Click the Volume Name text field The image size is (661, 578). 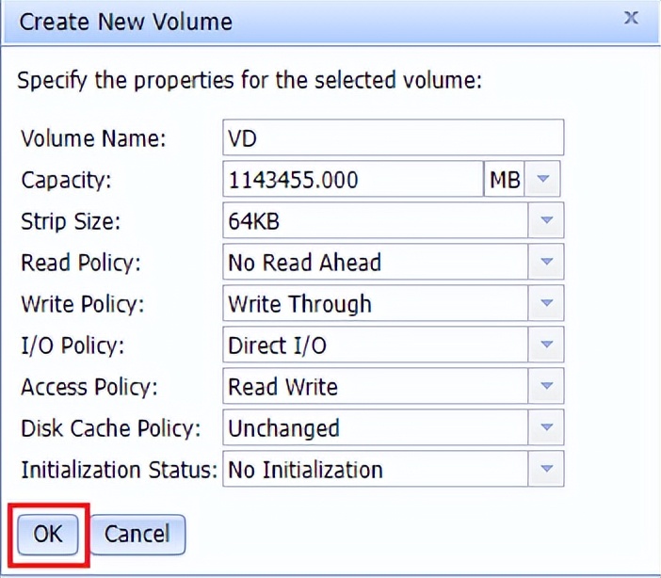point(393,137)
